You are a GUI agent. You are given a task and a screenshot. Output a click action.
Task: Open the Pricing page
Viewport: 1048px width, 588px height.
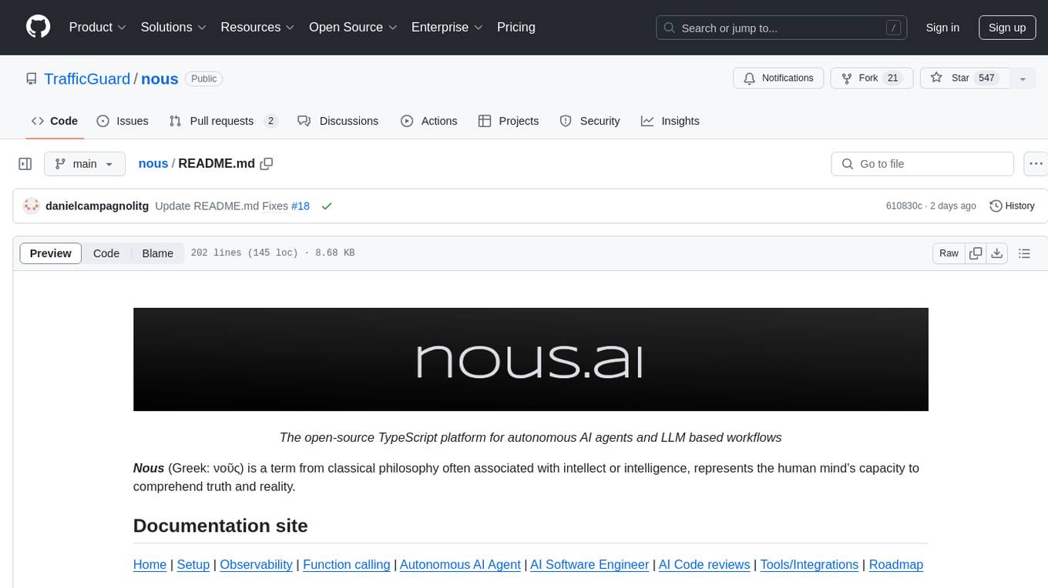pos(516,27)
